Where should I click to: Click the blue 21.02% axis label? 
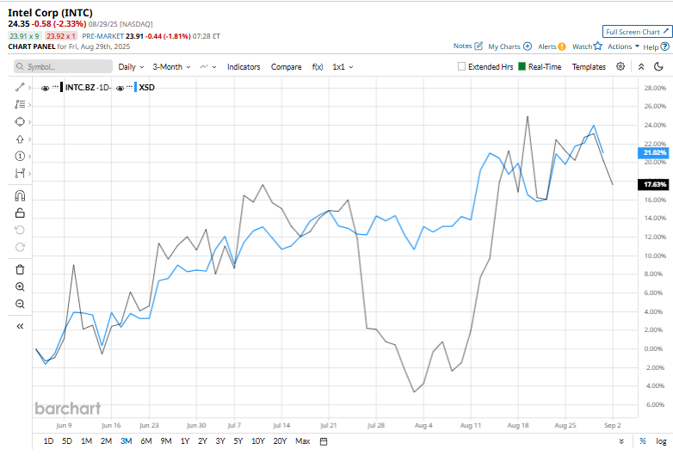pyautogui.click(x=653, y=152)
